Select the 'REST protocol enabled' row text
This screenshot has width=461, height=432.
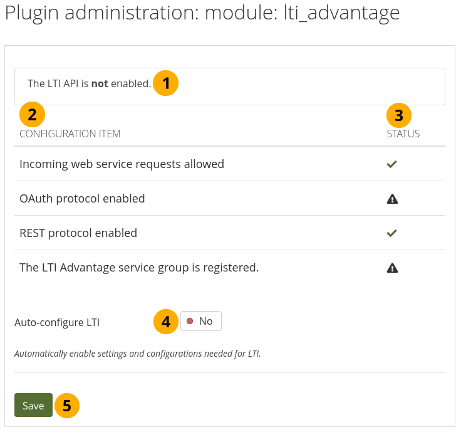point(78,233)
